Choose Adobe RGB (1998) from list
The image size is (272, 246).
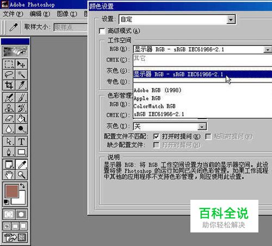[x=202, y=90]
